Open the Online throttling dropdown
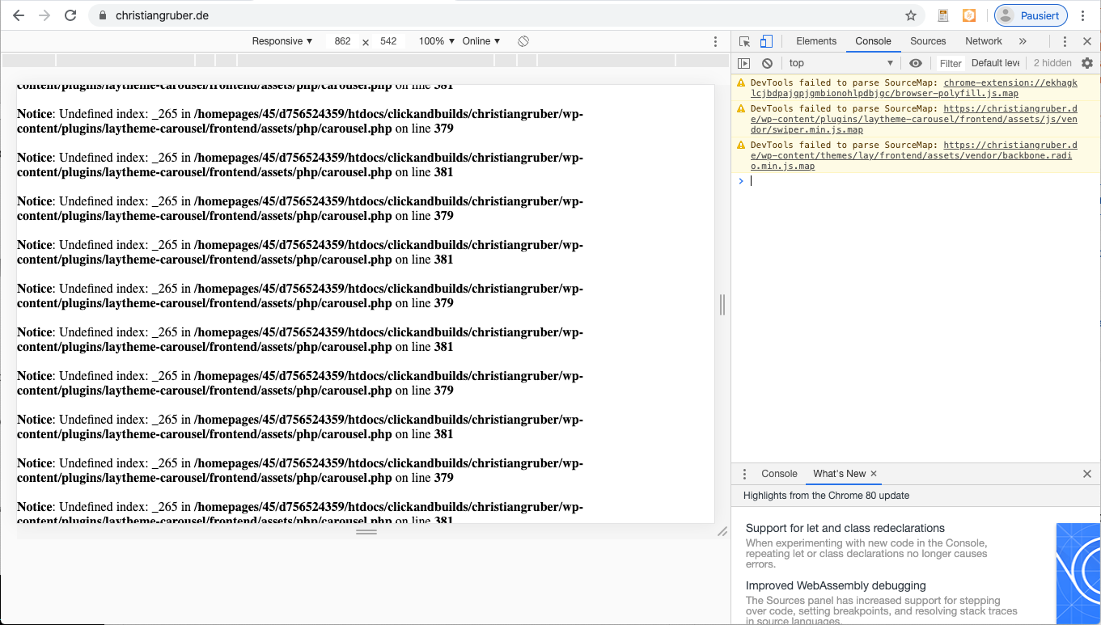The width and height of the screenshot is (1101, 625). pos(481,41)
